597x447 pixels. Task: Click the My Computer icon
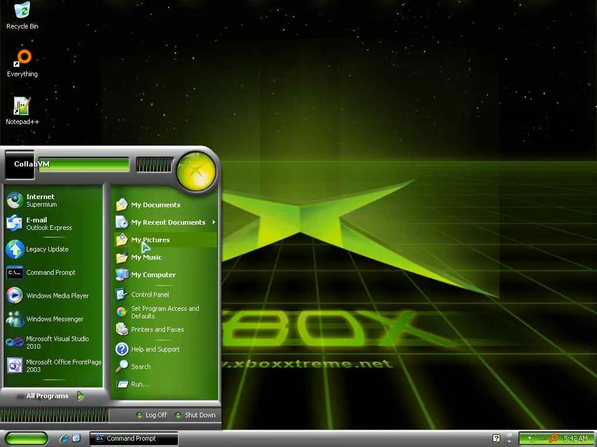click(x=122, y=275)
